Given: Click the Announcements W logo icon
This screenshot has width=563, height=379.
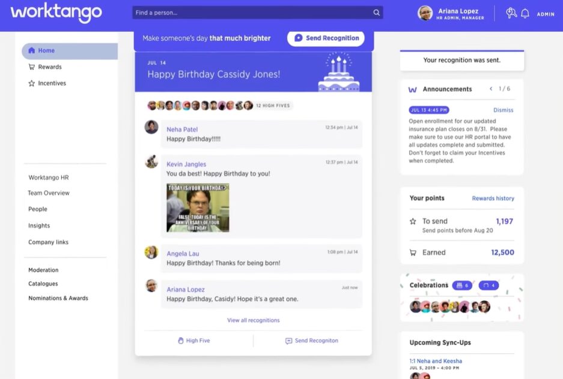Looking at the screenshot, I should [x=413, y=89].
